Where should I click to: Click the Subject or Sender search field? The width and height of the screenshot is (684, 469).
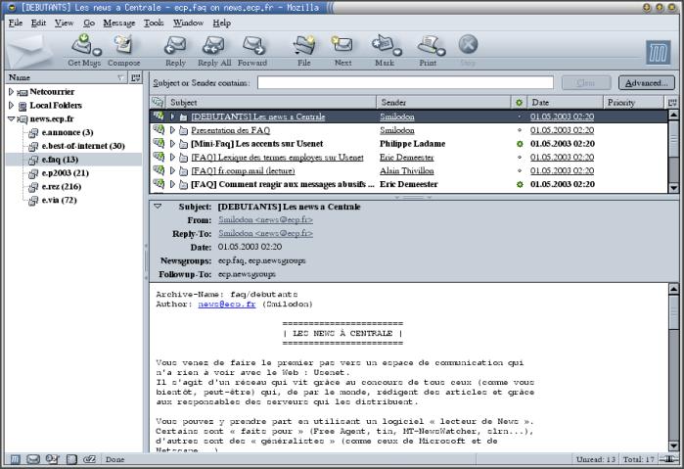click(x=404, y=83)
